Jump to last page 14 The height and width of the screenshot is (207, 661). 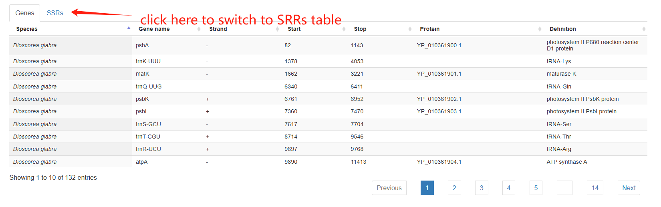tap(595, 188)
